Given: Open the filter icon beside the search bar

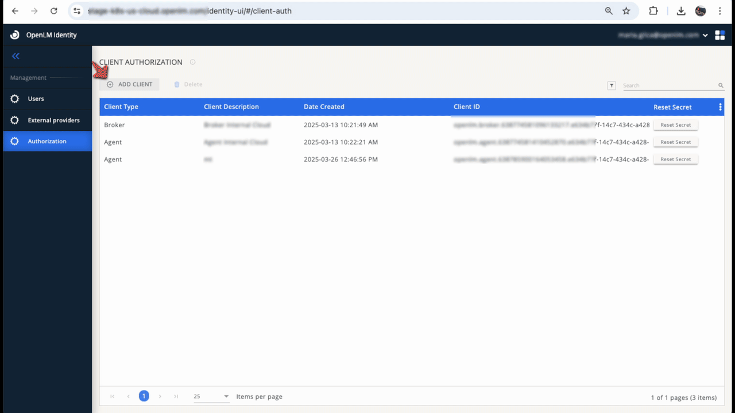Looking at the screenshot, I should pyautogui.click(x=611, y=85).
